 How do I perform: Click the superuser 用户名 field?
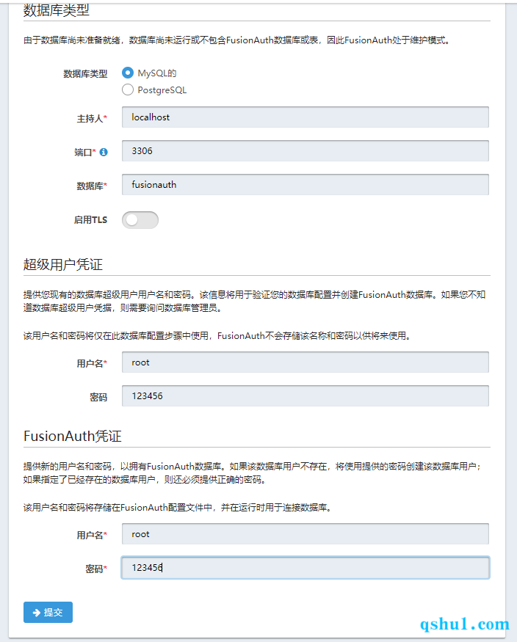click(305, 362)
